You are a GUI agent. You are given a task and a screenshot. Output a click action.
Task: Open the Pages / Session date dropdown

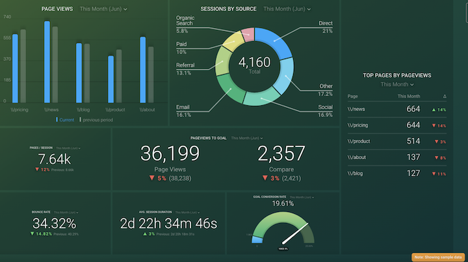[68, 148]
